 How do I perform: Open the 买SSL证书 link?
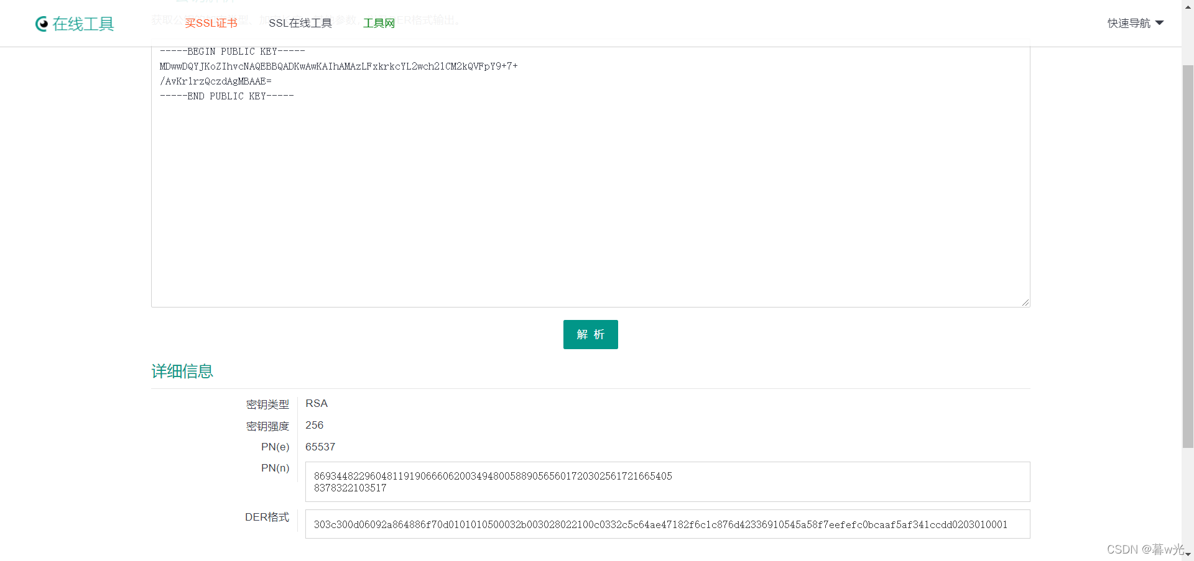[211, 23]
